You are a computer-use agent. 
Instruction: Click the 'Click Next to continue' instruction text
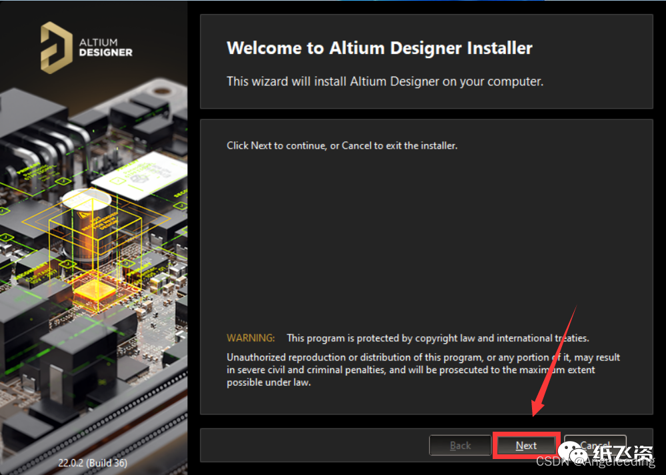(342, 145)
